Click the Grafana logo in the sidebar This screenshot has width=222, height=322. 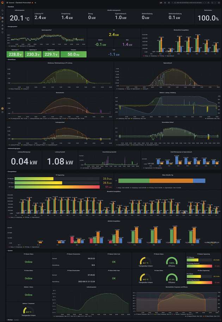coord(2,2)
